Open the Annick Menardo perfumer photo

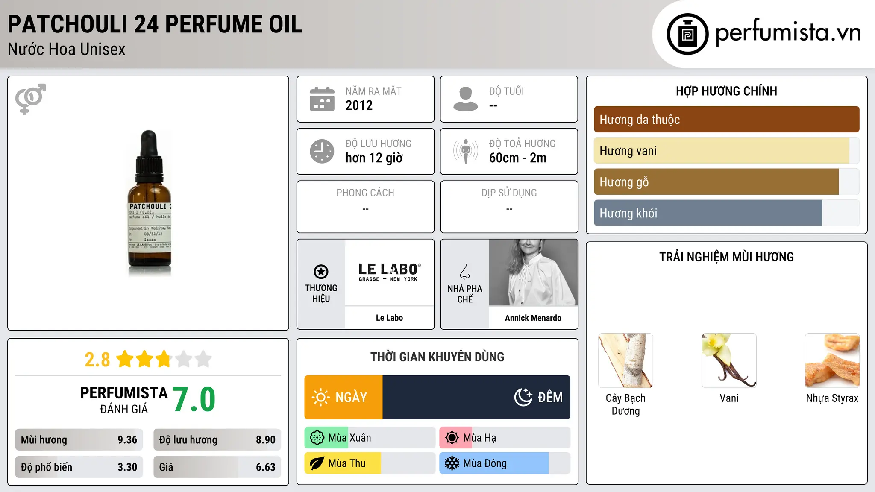point(533,272)
